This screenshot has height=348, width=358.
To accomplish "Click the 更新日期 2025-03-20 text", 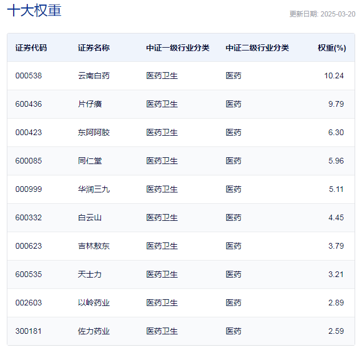I will tap(322, 14).
